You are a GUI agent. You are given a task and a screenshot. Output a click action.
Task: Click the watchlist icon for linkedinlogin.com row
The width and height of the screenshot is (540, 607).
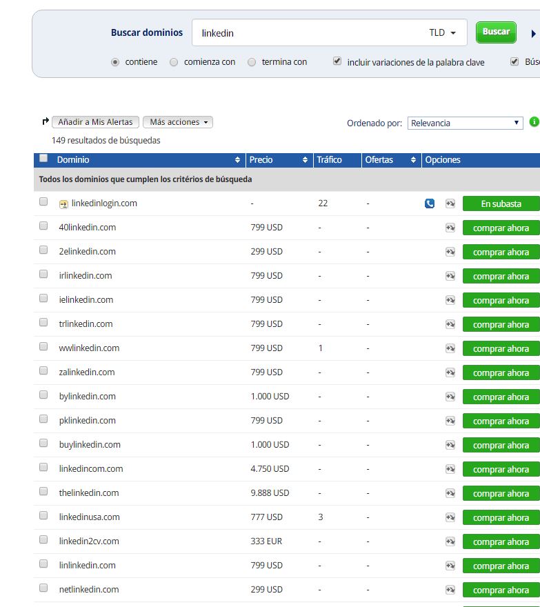pos(450,203)
